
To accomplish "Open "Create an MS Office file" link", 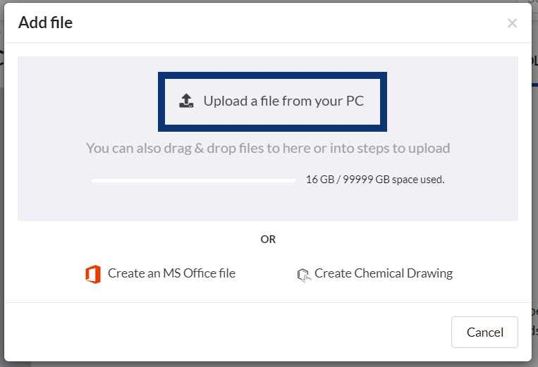I will click(171, 273).
